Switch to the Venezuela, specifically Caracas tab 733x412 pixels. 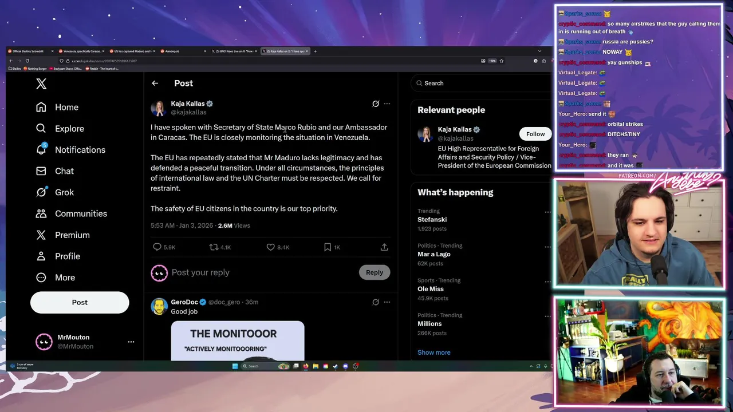tap(81, 51)
